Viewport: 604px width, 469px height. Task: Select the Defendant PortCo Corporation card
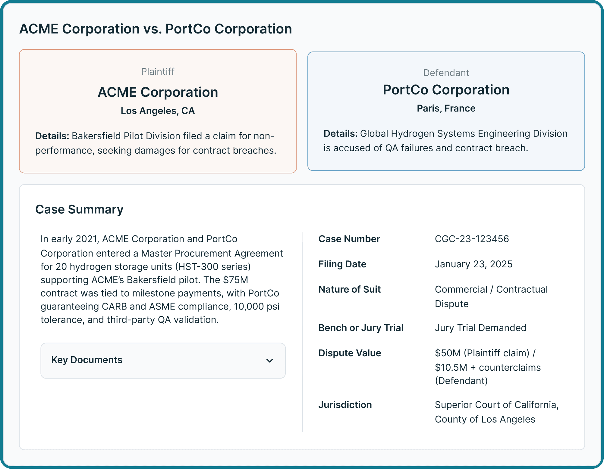(x=446, y=111)
